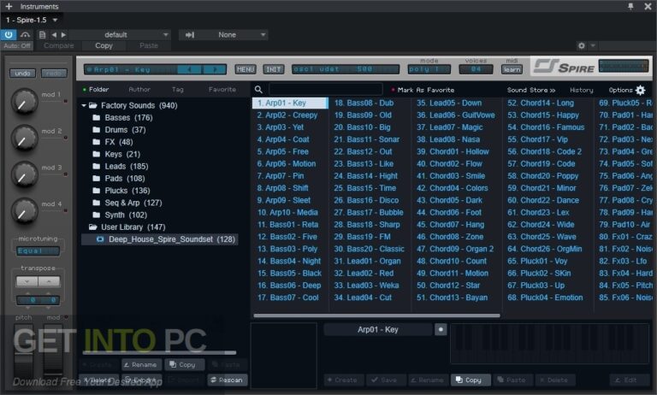
Task: Click the sidechain input arrow icon
Action: coord(190,35)
